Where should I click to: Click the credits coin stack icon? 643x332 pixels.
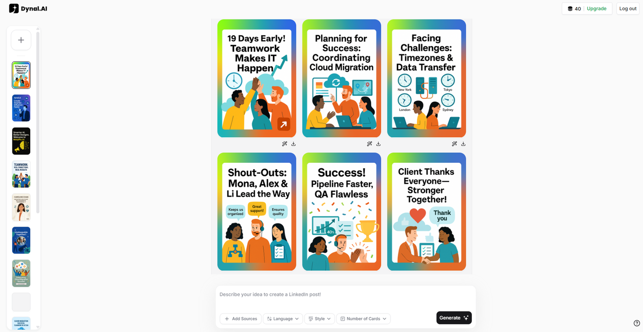570,9
